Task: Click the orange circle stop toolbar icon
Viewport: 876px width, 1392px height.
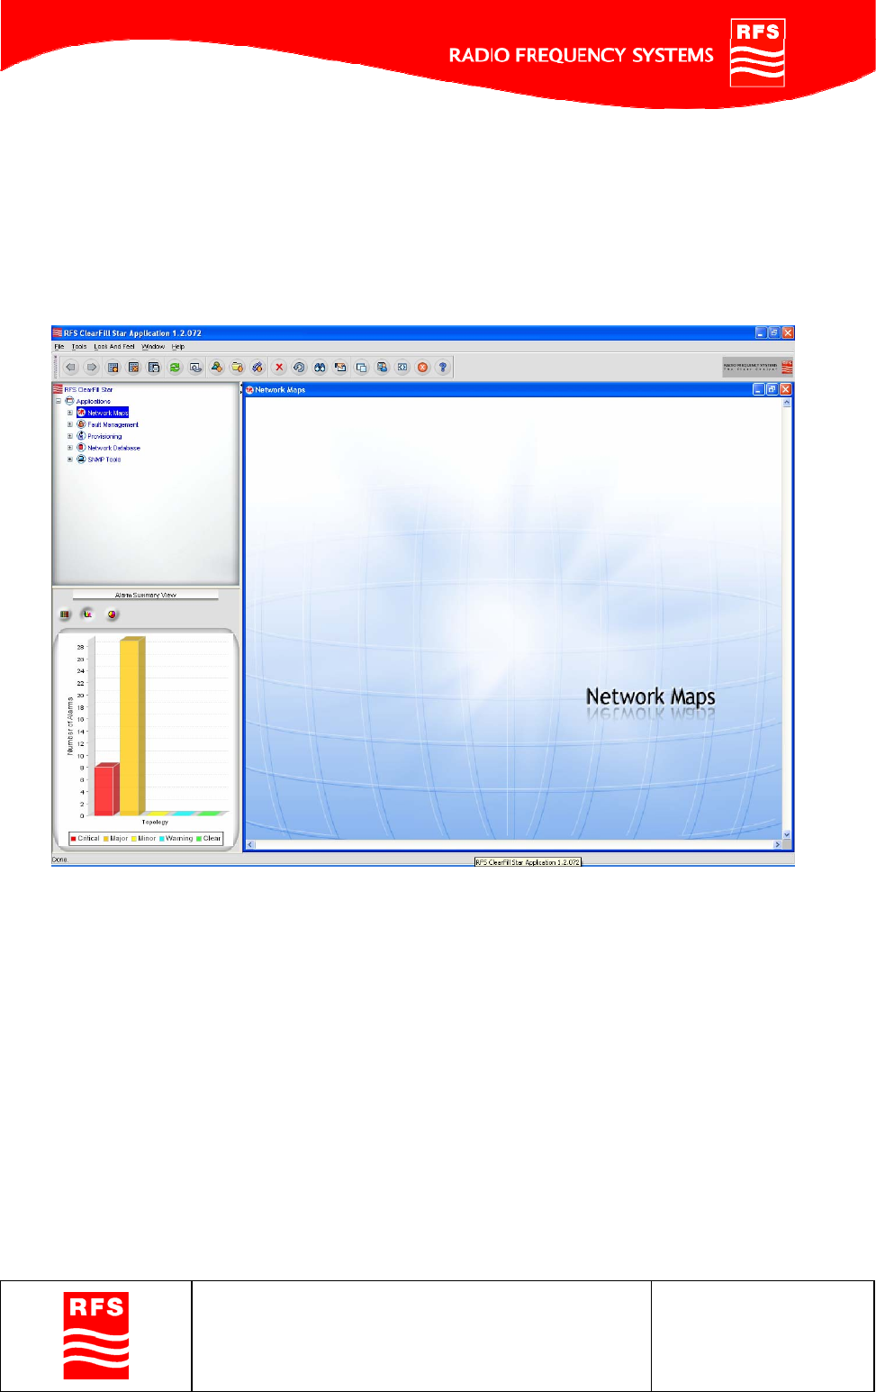Action: click(422, 368)
